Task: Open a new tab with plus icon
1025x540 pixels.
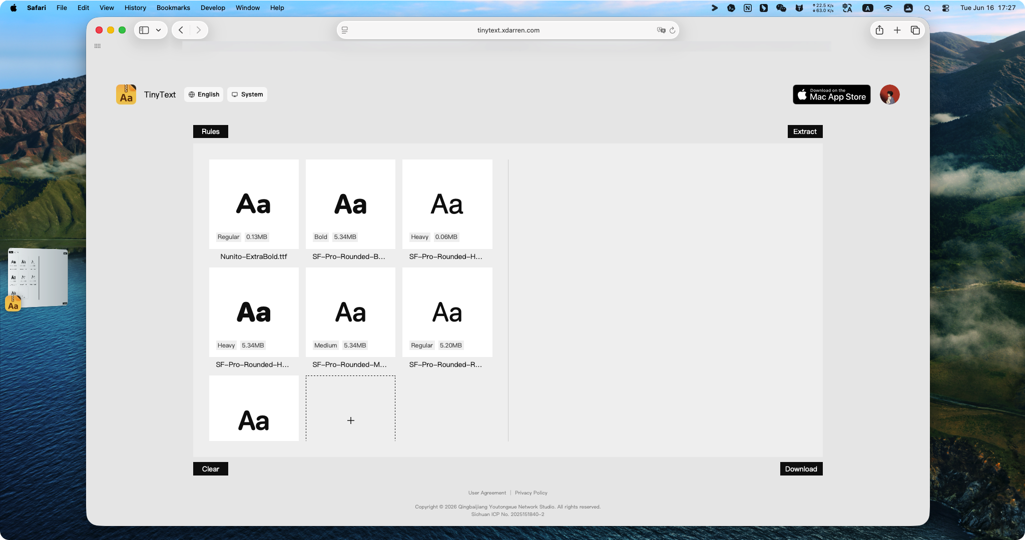Action: (897, 30)
